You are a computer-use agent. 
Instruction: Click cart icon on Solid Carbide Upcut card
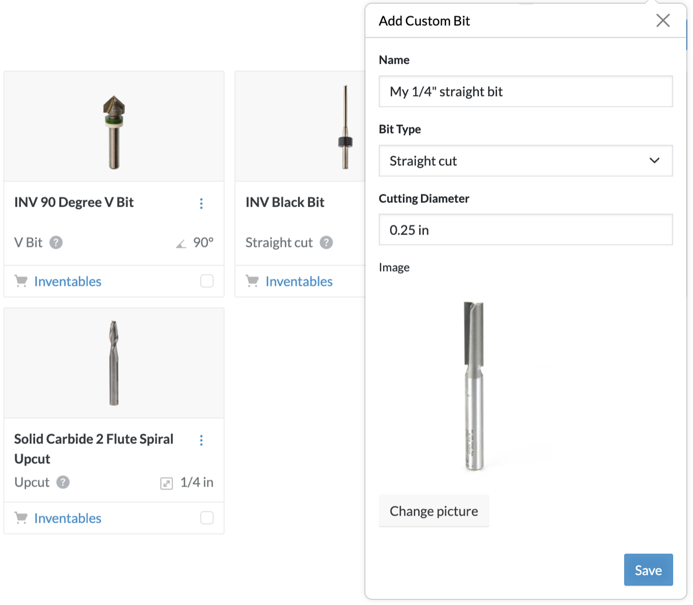click(x=21, y=518)
